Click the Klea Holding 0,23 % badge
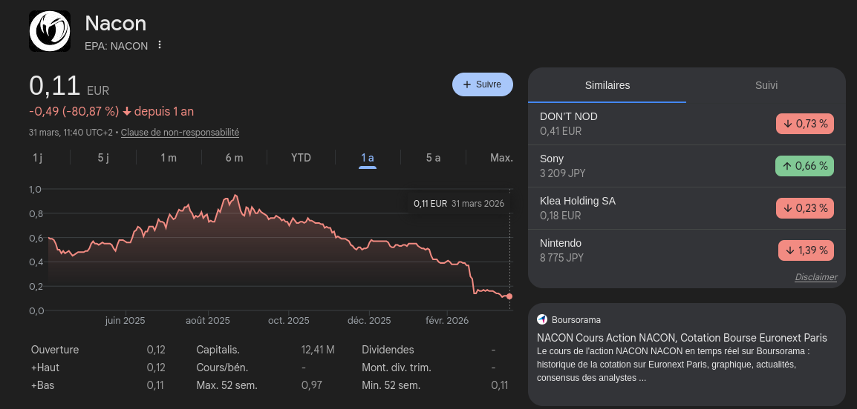The image size is (857, 409). [x=805, y=208]
